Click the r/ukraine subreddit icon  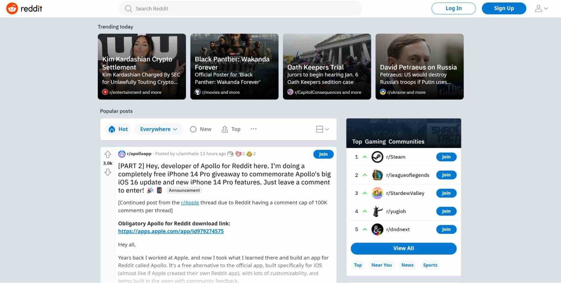coord(383,92)
